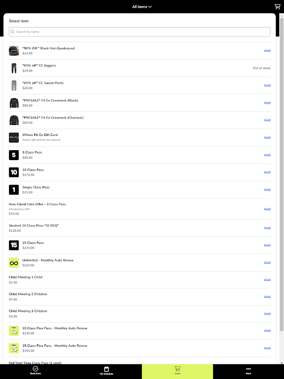The image size is (284, 379).
Task: Click the vertical scrollbar on the right
Action: click(281, 174)
